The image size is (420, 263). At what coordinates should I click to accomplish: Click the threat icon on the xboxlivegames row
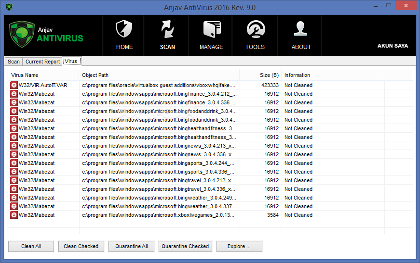pos(14,215)
